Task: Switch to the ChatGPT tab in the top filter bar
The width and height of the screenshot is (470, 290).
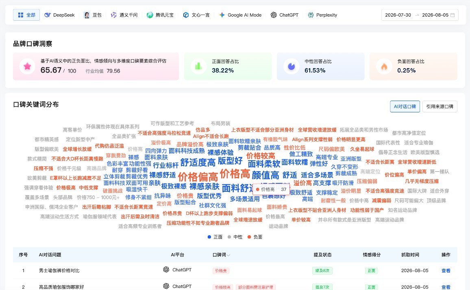Action: [x=285, y=15]
